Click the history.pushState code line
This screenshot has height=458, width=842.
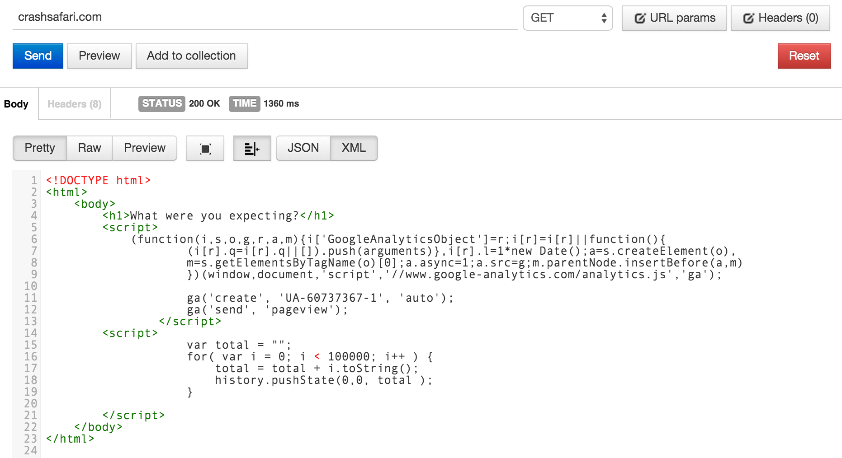tap(324, 380)
